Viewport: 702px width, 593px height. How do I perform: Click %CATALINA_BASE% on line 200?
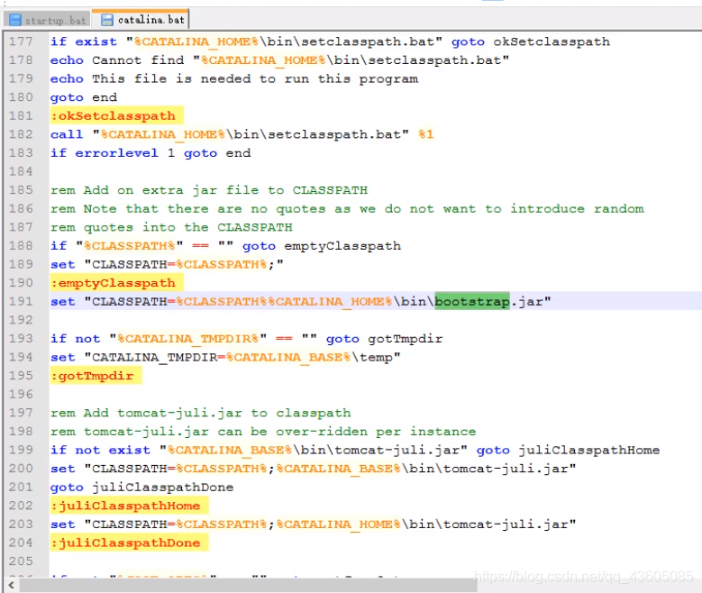(x=339, y=469)
